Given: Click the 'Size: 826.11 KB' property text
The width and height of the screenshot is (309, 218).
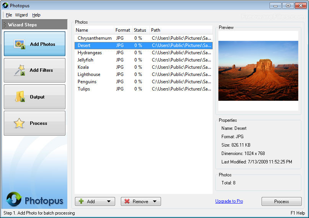Looking at the screenshot, I should 236,145.
